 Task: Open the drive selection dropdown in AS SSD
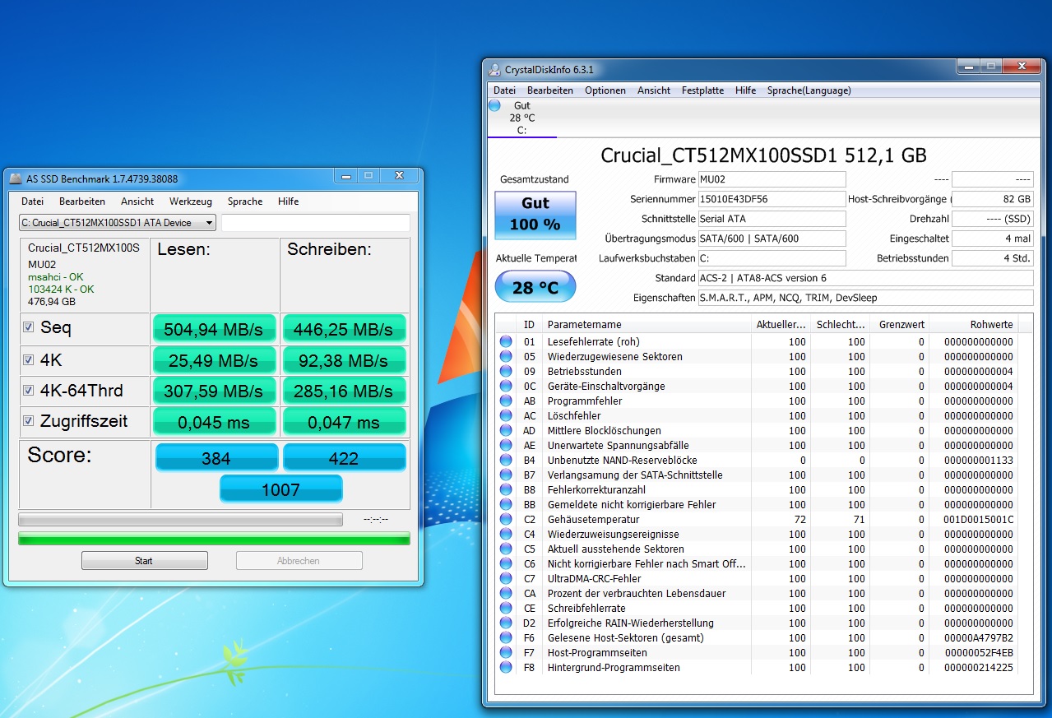tap(118, 223)
